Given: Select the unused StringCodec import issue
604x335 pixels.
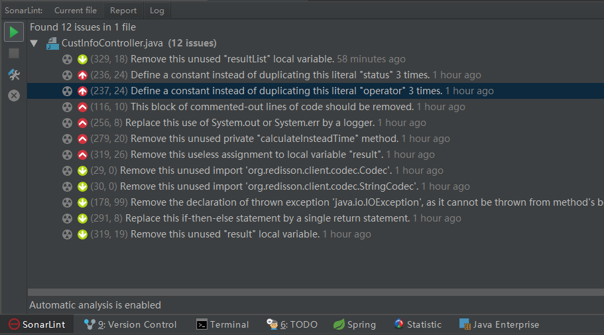Looking at the screenshot, I should coord(269,186).
